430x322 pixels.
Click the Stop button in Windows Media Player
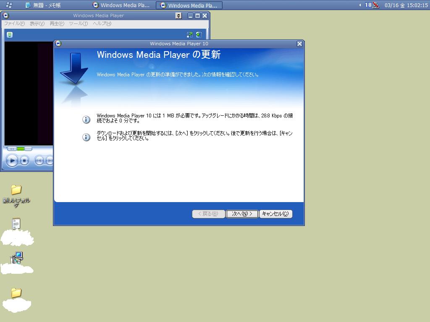[24, 161]
